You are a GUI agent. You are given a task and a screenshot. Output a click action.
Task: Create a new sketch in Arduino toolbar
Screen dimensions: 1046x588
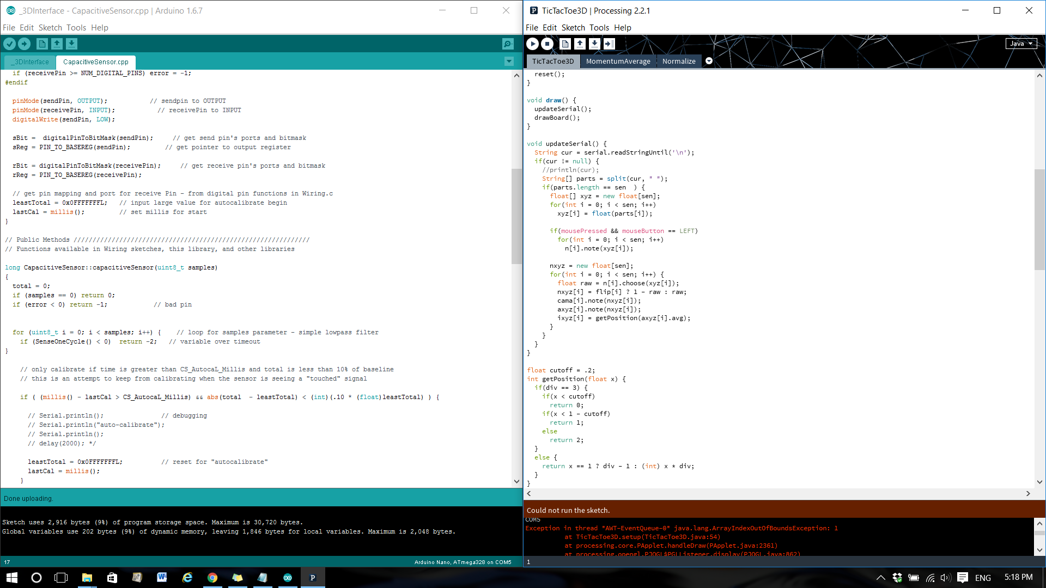click(x=42, y=44)
